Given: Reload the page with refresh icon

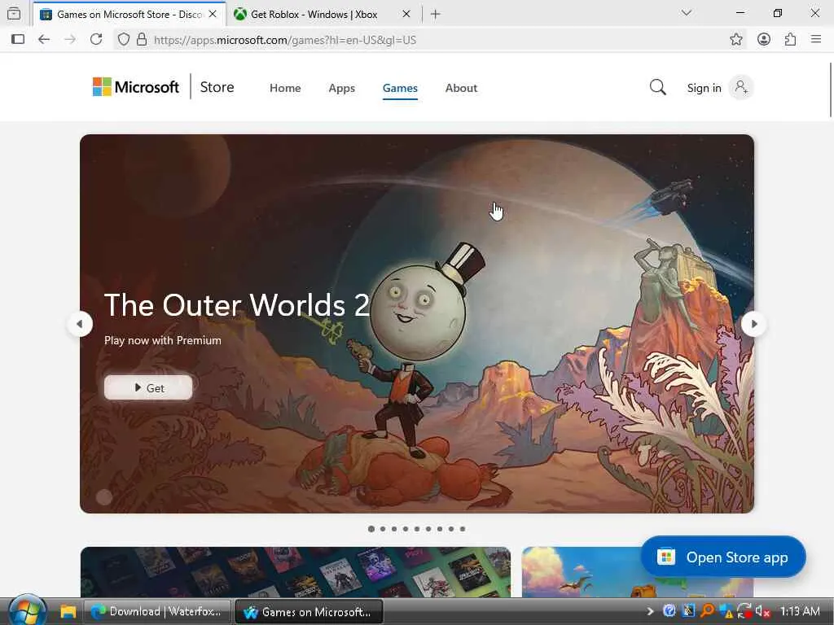Looking at the screenshot, I should coord(96,39).
